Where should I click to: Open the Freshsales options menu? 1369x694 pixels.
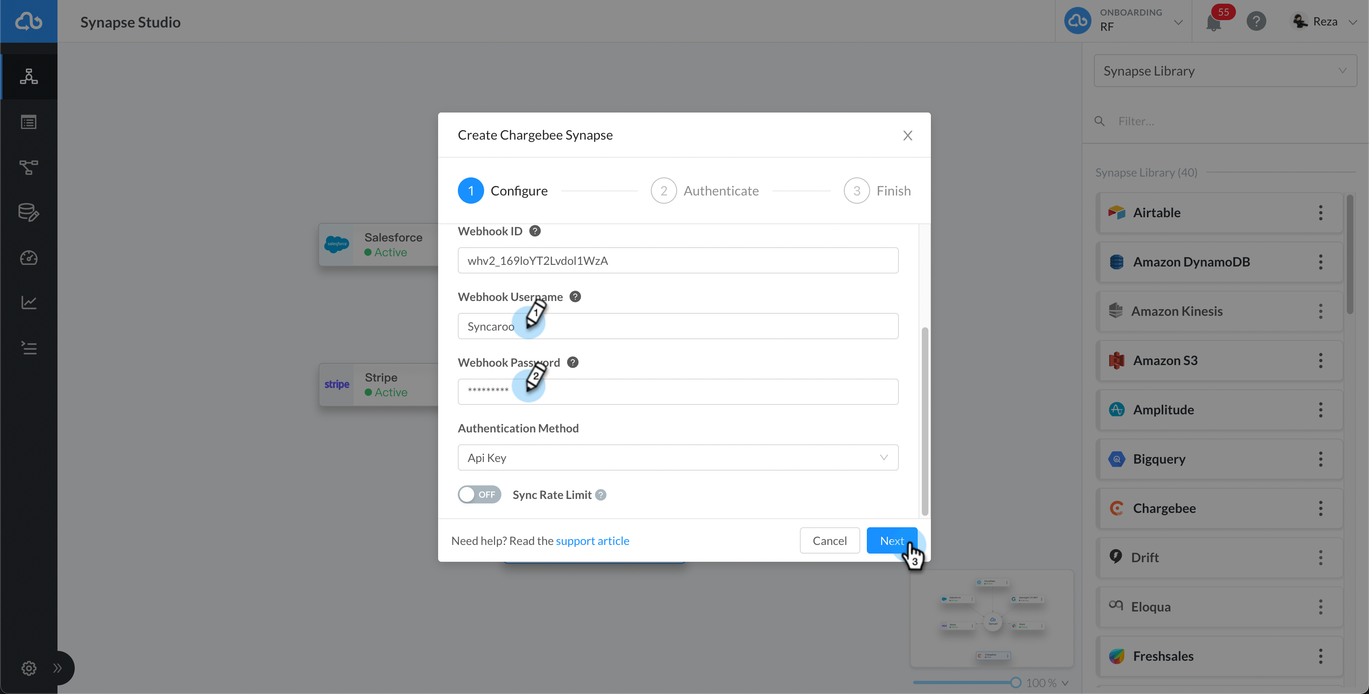(1321, 656)
